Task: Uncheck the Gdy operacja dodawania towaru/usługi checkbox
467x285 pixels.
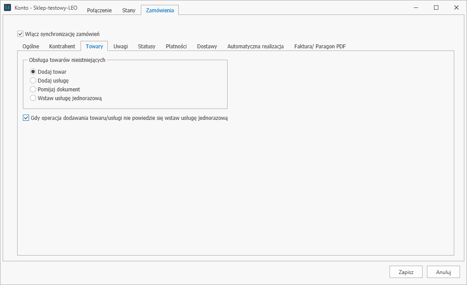Action: pos(26,118)
